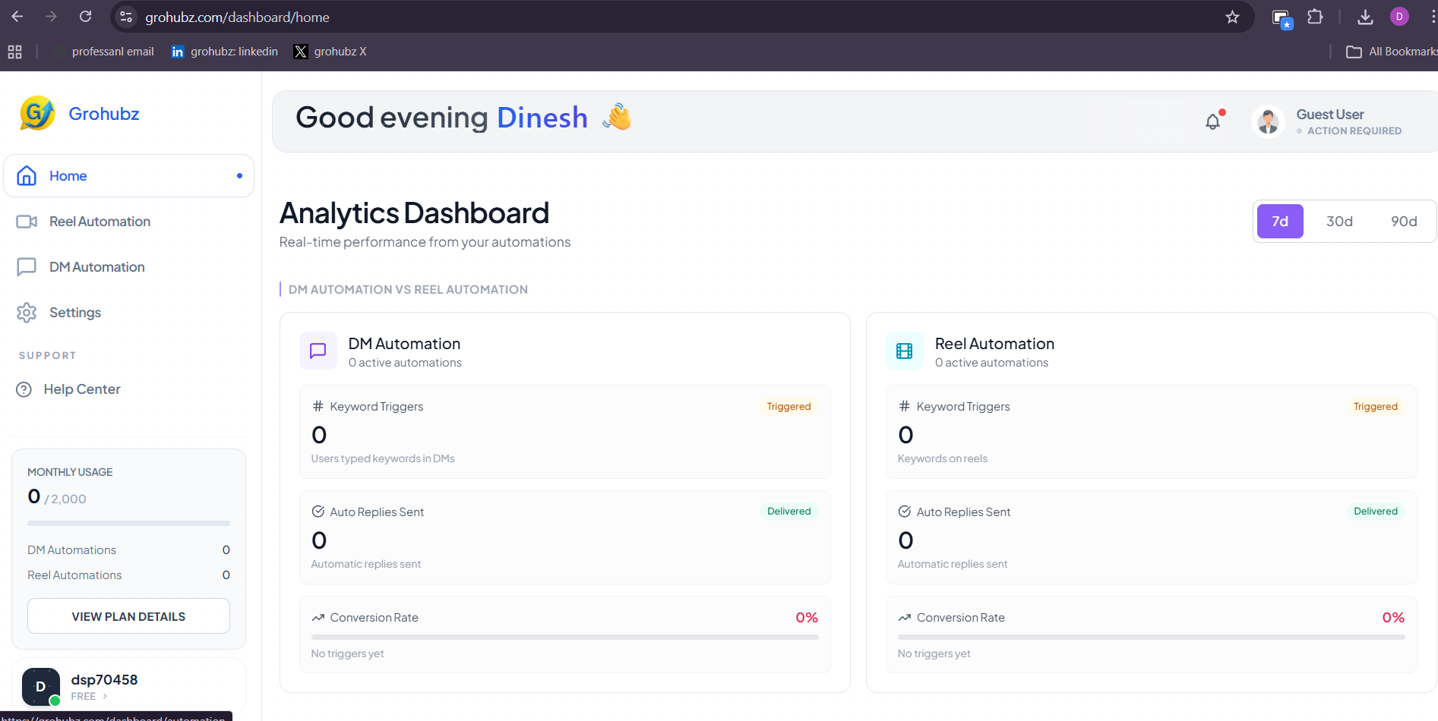
Task: Click the Grohubz logo
Action: 36,113
